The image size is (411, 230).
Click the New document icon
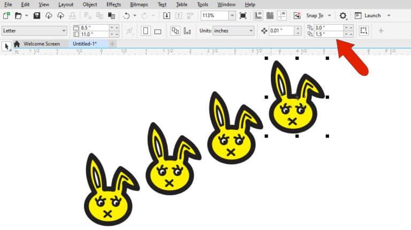point(6,16)
